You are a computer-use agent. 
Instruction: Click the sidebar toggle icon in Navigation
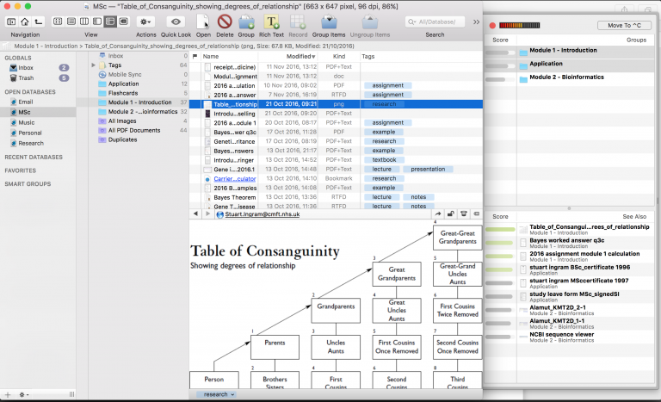(x=12, y=22)
